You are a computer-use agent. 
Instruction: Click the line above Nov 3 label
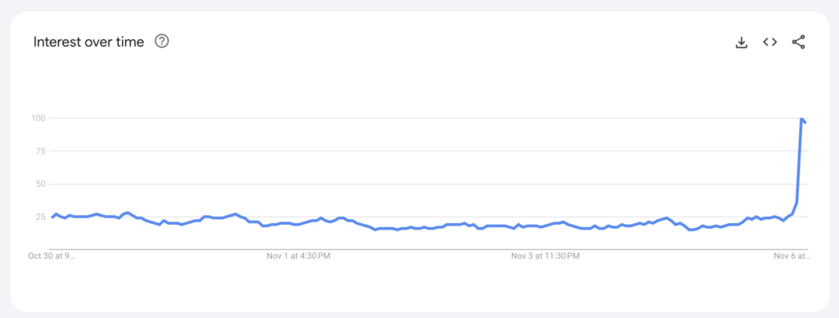(545, 225)
